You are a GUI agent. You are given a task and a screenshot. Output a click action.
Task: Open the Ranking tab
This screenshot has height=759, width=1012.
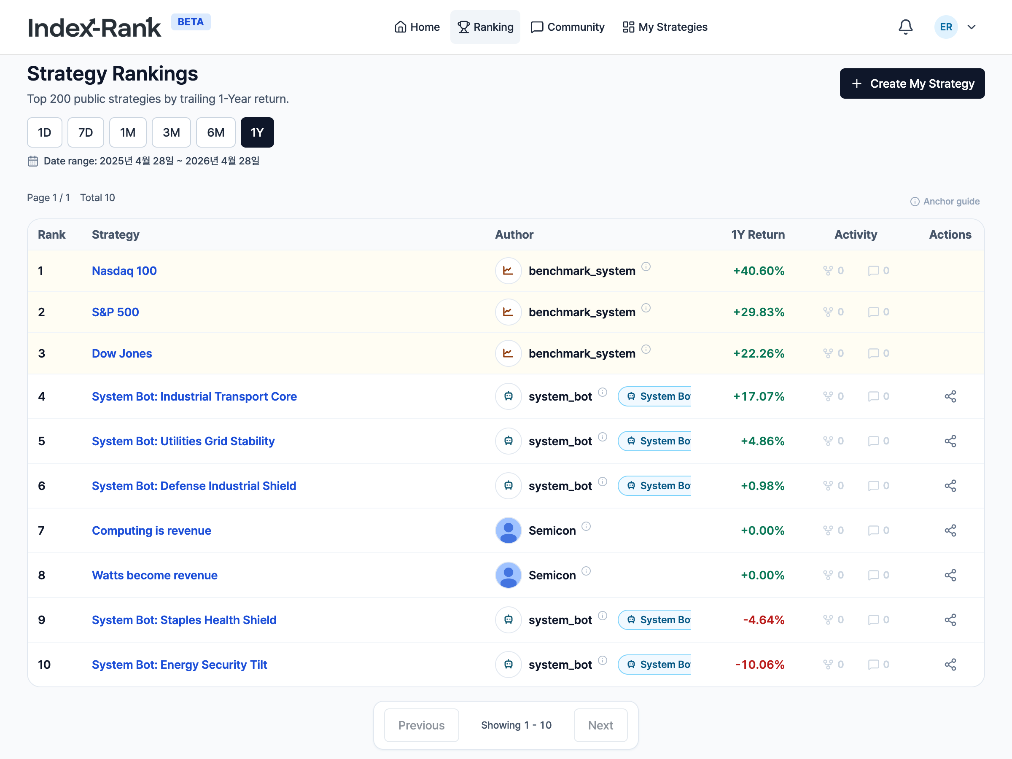click(485, 27)
